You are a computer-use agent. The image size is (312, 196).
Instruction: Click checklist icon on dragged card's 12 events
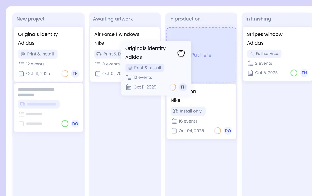(129, 77)
